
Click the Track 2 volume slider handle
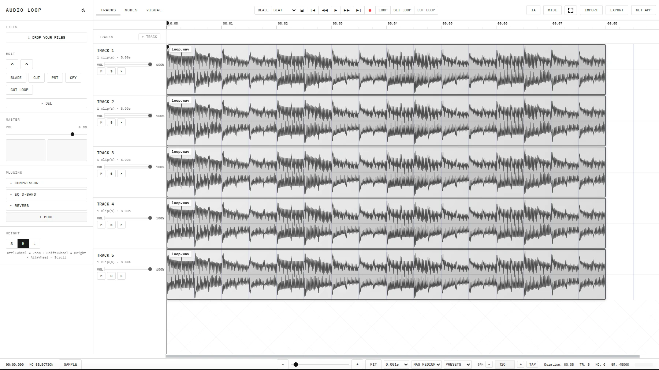pos(150,116)
